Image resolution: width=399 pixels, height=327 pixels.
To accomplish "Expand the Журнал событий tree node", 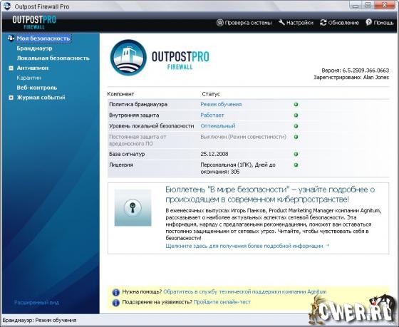I will [11, 98].
